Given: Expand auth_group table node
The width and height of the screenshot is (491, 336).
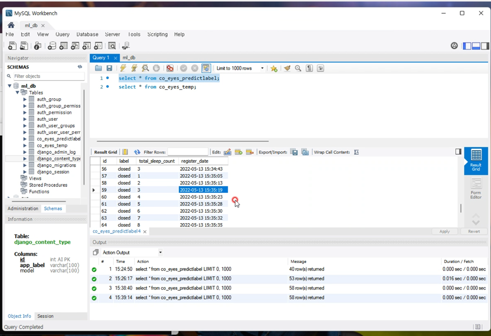Looking at the screenshot, I should pos(25,99).
